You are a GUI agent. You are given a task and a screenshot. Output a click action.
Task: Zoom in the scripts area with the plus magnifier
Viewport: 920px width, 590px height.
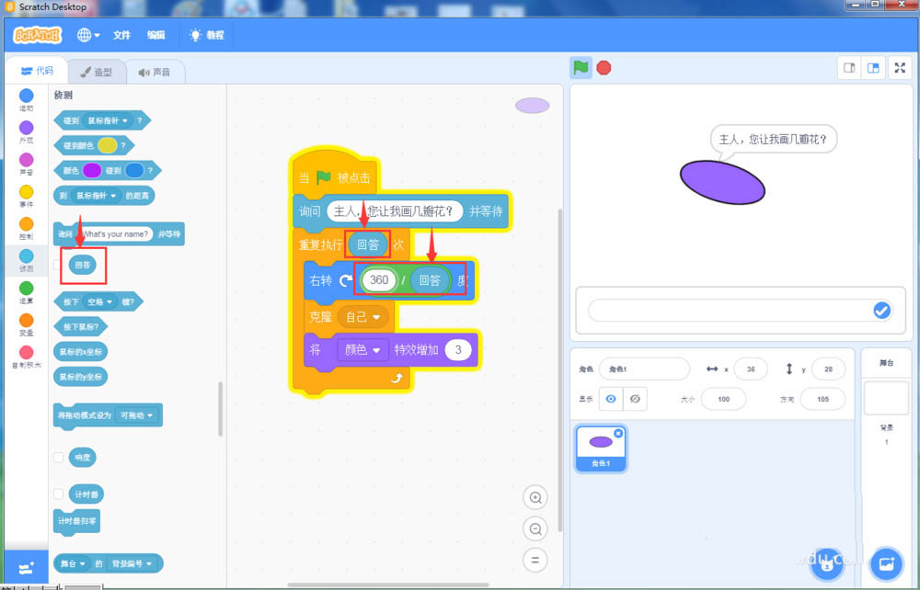tap(535, 497)
